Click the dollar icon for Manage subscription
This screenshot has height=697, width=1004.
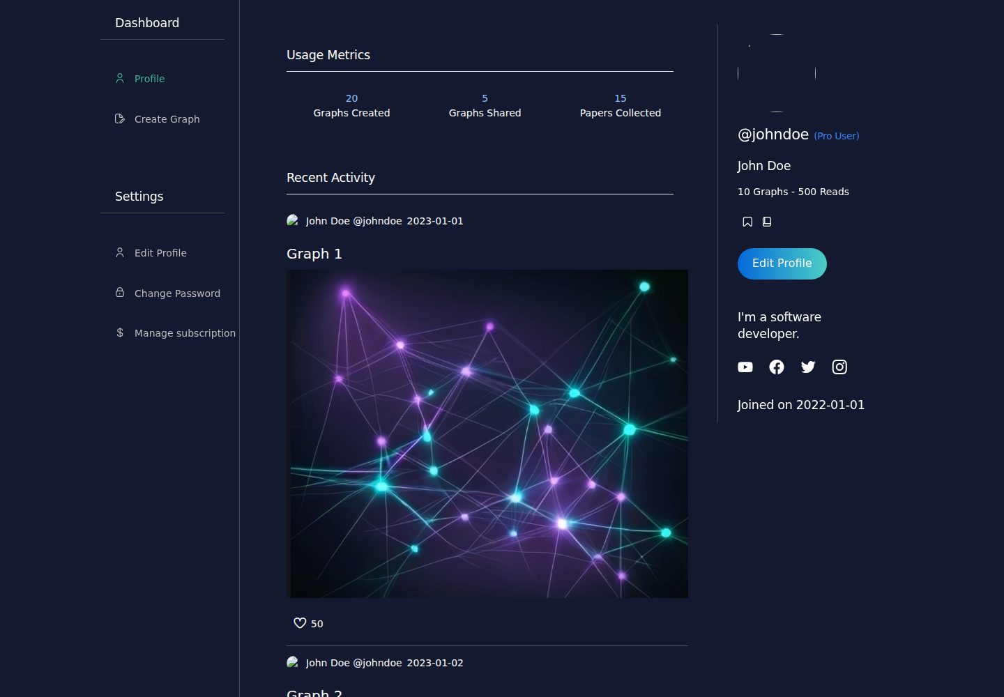point(120,333)
